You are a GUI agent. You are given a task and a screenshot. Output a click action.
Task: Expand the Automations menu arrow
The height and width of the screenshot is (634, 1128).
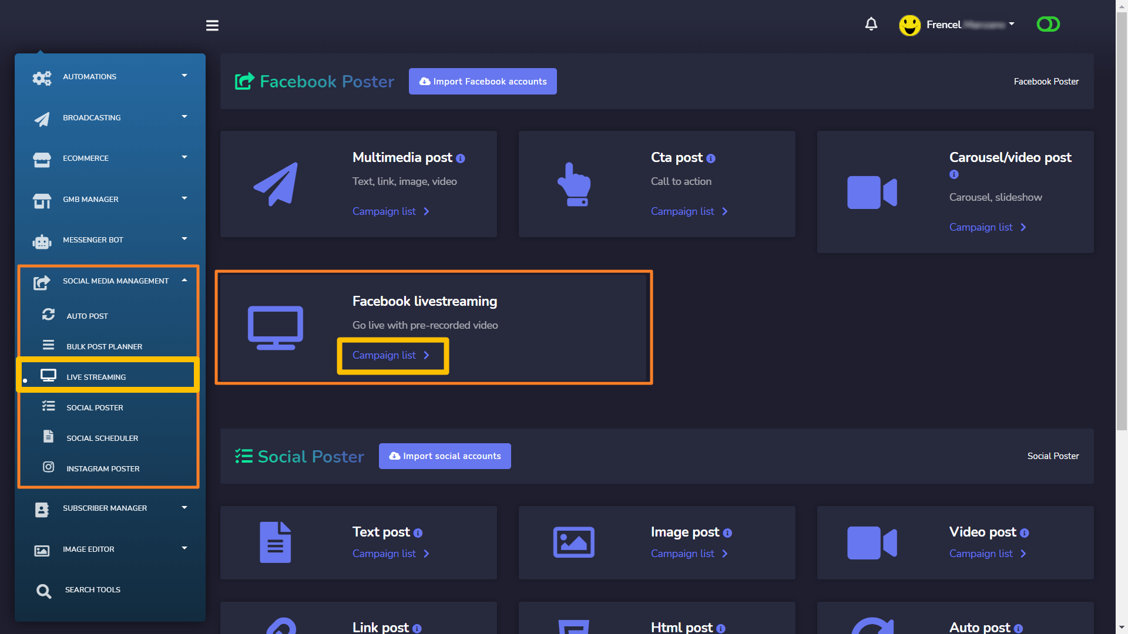coord(184,76)
